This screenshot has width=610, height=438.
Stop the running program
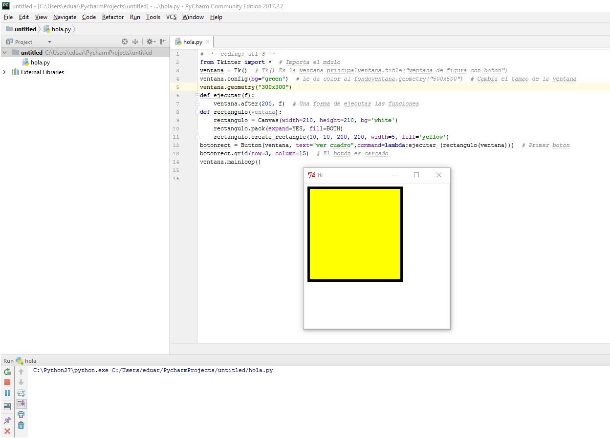pos(7,382)
